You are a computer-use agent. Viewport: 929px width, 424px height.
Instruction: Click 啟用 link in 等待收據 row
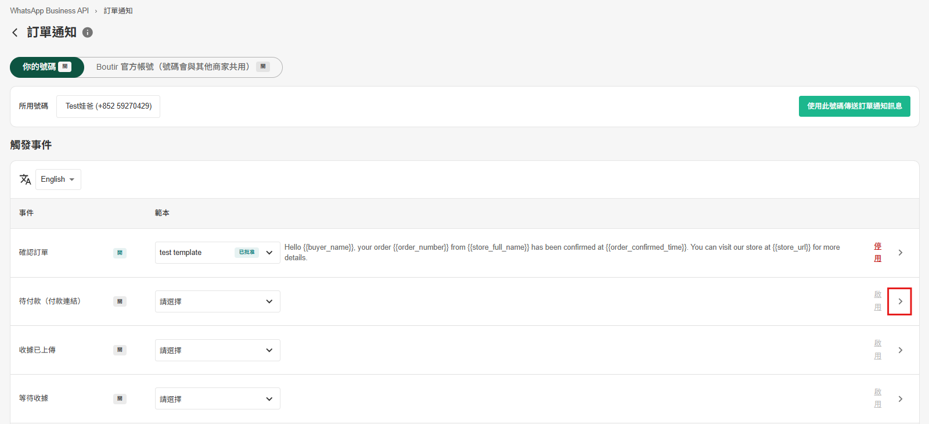pos(878,398)
